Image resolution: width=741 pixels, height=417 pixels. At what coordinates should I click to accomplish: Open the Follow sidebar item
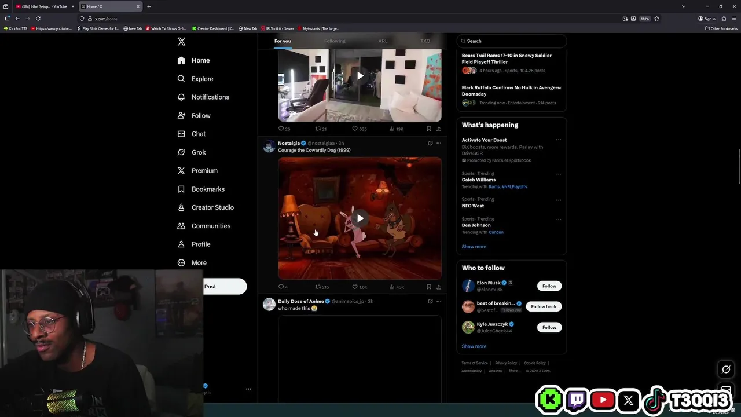point(193,116)
